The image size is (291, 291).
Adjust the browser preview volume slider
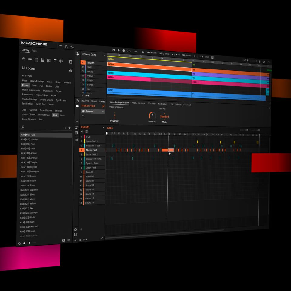click(29, 243)
